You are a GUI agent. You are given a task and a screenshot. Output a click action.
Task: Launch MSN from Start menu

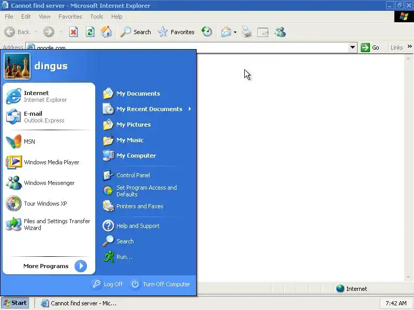[x=49, y=142]
